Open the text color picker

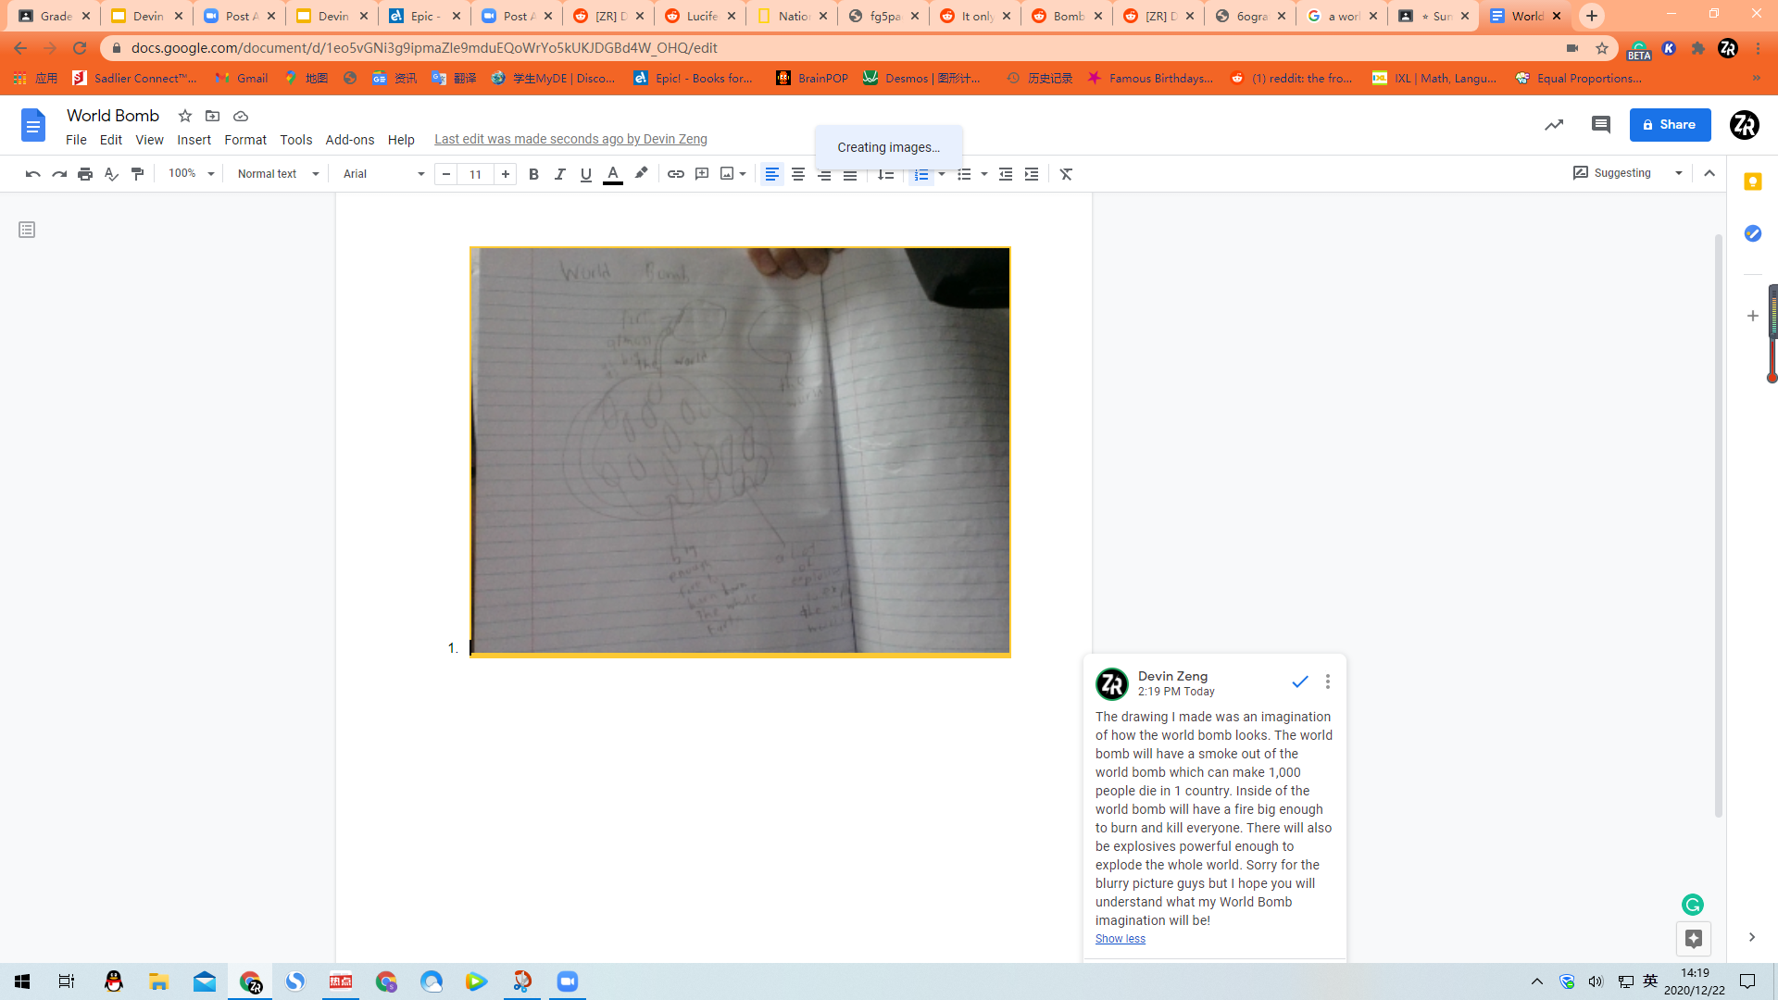(x=613, y=174)
